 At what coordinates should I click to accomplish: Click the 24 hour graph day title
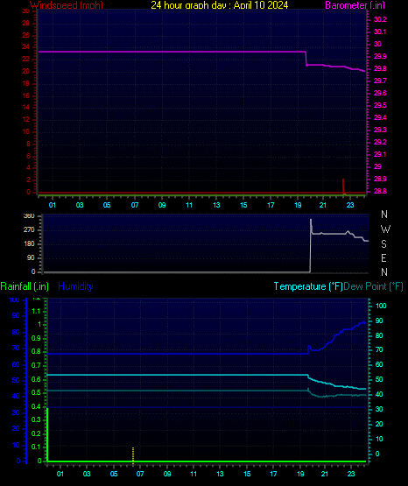coord(220,5)
